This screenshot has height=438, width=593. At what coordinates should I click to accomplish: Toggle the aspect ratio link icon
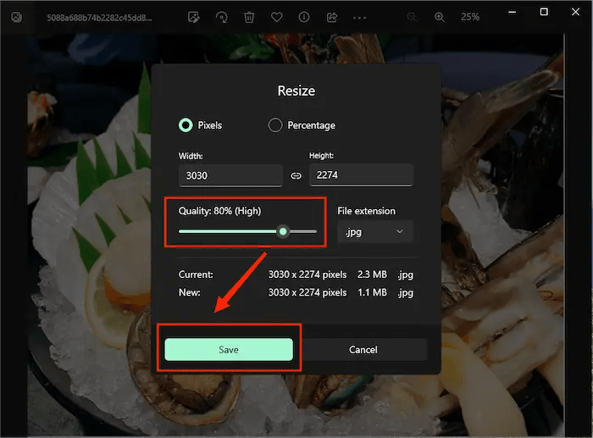click(x=296, y=176)
